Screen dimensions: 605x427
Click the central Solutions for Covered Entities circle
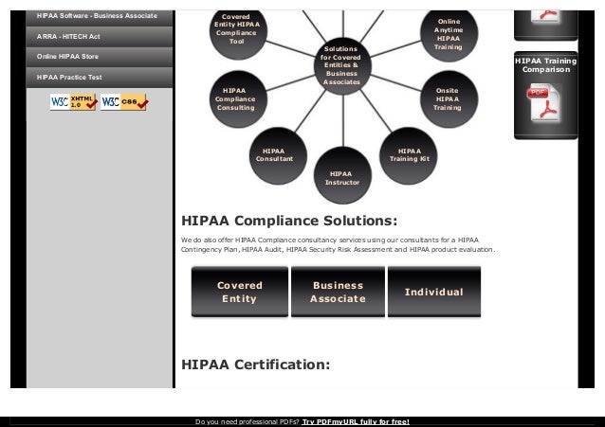tap(342, 66)
